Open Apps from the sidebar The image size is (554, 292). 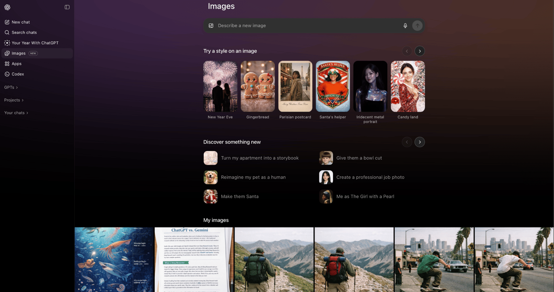click(37, 64)
